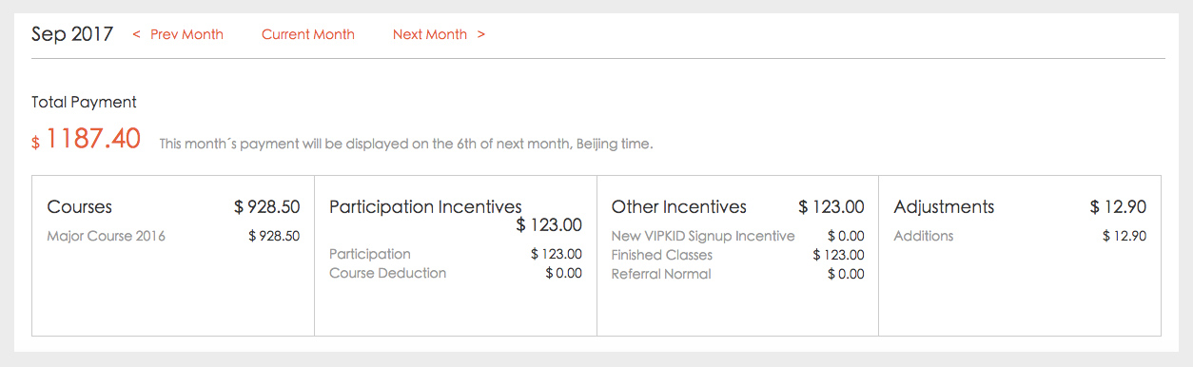This screenshot has width=1193, height=367.
Task: Select the Participation line item
Action: [x=456, y=254]
